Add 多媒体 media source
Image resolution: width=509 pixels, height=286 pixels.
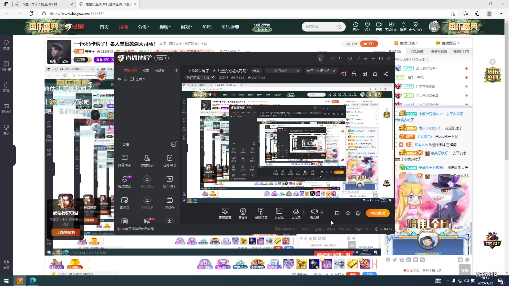click(279, 213)
